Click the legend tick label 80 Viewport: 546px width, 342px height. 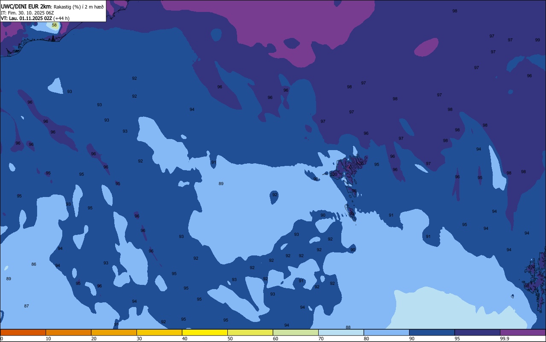click(366, 339)
